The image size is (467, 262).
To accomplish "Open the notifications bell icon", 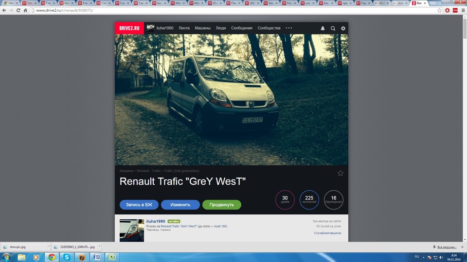I will [323, 28].
